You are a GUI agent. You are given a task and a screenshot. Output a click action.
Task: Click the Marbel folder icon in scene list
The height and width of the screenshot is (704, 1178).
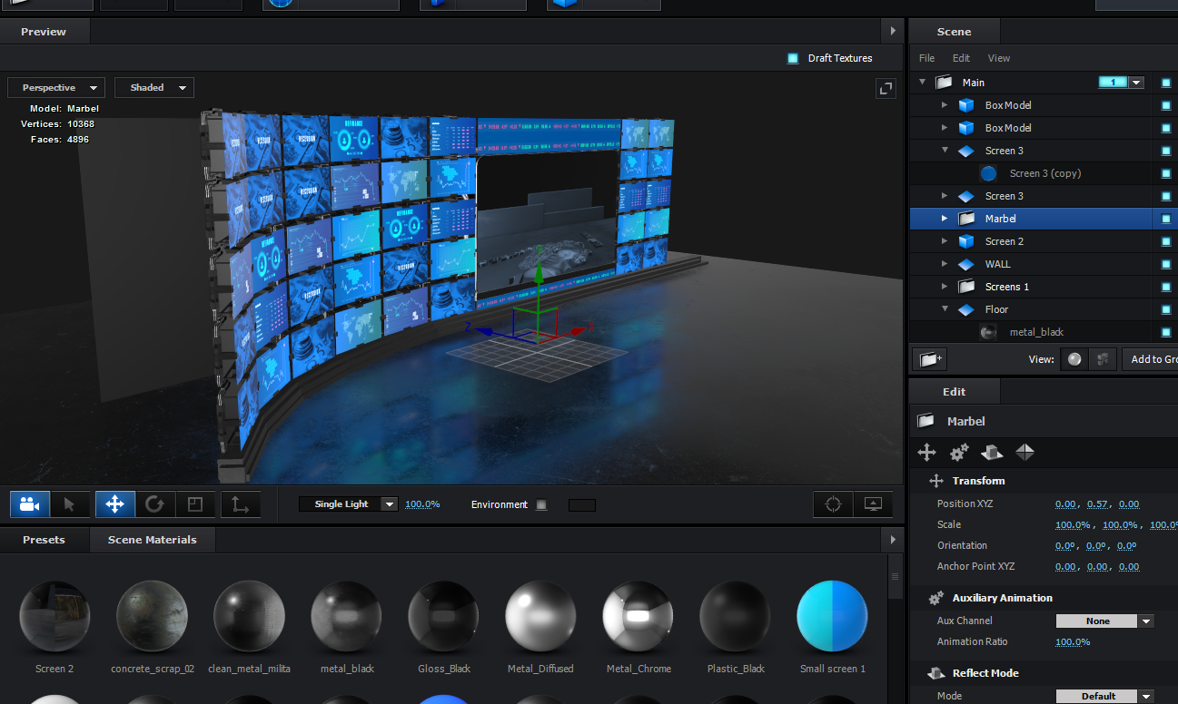point(966,219)
